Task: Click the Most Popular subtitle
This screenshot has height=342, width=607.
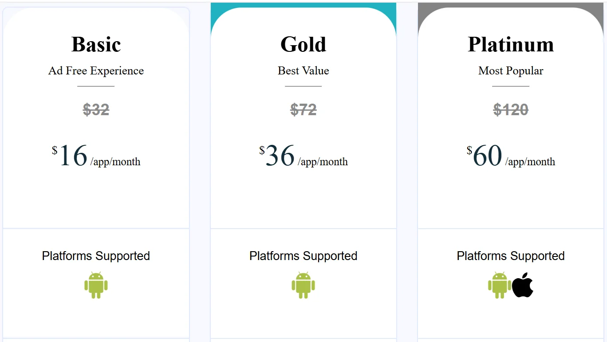Action: pyautogui.click(x=511, y=71)
